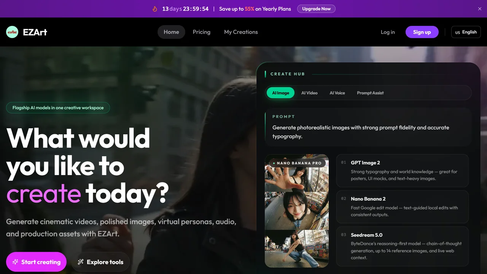Click the Flagship AI models badge

click(58, 108)
